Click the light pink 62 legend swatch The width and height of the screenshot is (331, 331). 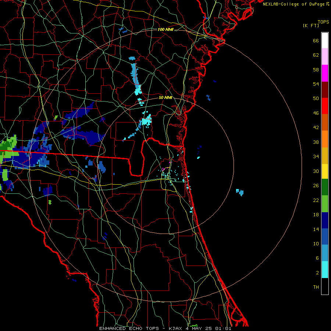tap(325, 57)
